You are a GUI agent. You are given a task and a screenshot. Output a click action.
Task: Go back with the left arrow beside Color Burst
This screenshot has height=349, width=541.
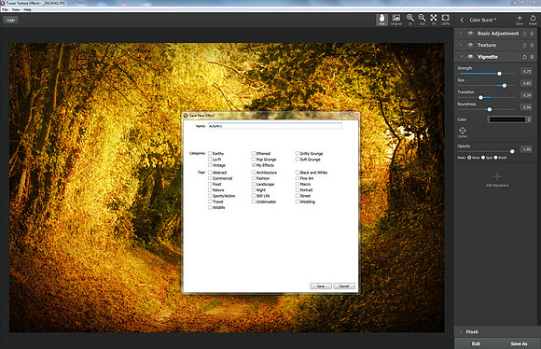[462, 20]
